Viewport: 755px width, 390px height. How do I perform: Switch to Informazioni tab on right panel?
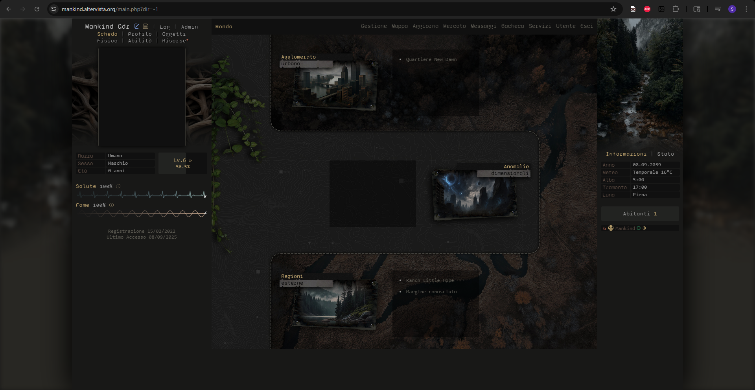(x=626, y=154)
